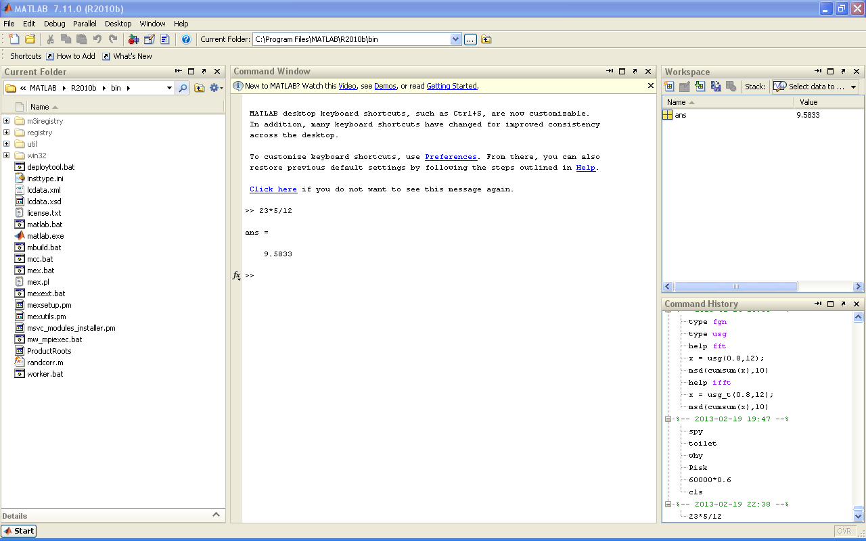Open the Edit menu
The width and height of the screenshot is (866, 541).
(x=29, y=24)
